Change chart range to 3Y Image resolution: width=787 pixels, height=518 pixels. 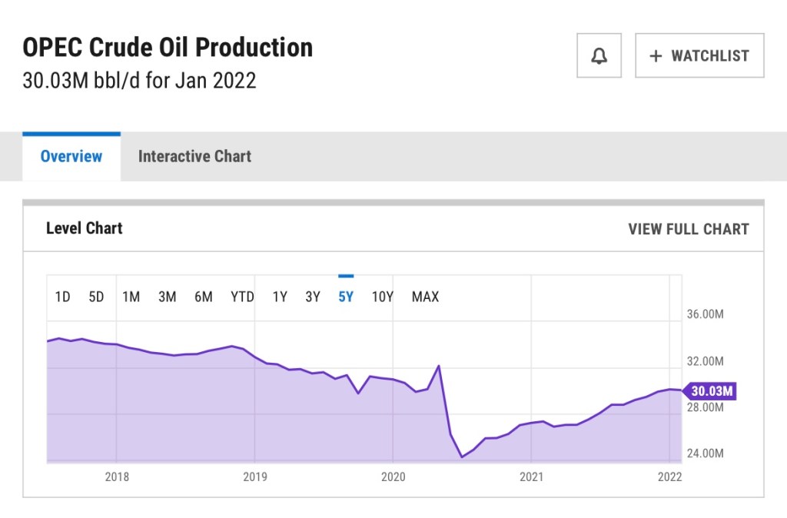tap(313, 297)
